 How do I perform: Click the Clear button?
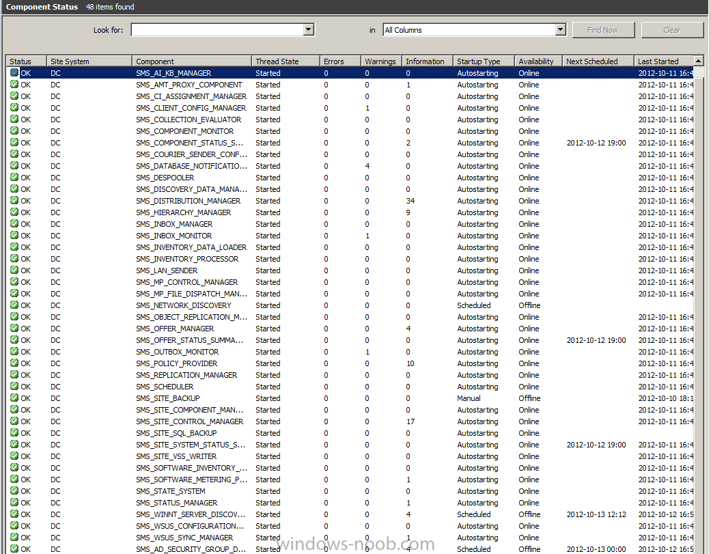pyautogui.click(x=672, y=30)
